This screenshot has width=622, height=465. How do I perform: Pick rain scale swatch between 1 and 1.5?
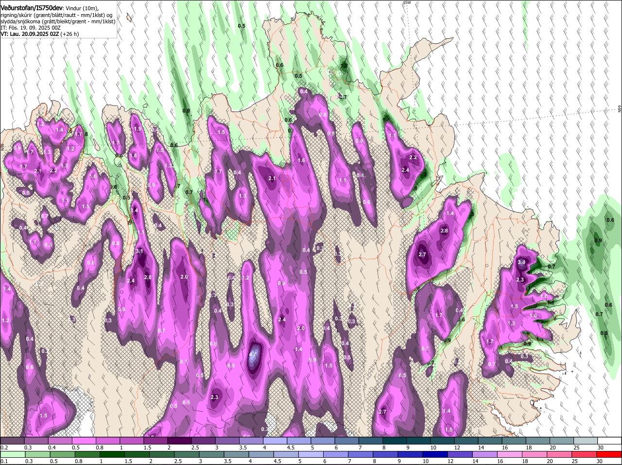coord(113,454)
